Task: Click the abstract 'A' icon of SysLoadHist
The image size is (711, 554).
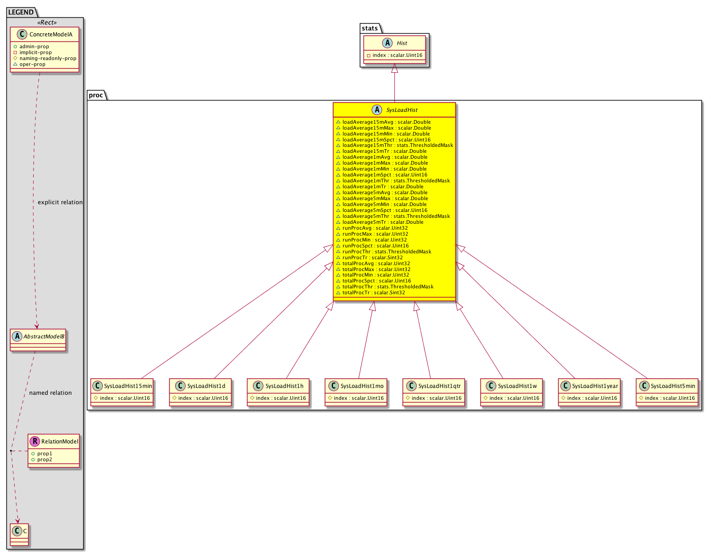Action: 377,110
